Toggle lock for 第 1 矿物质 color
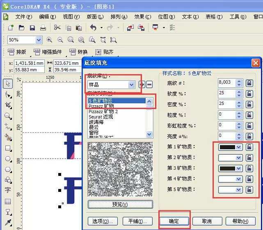 tap(249, 147)
